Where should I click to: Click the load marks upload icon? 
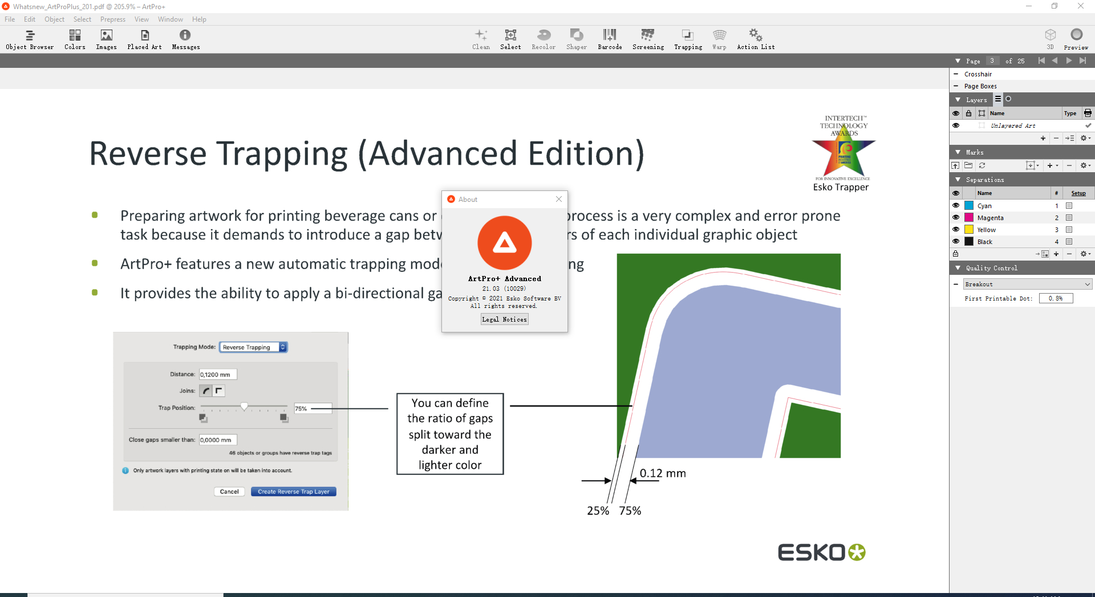click(x=955, y=165)
